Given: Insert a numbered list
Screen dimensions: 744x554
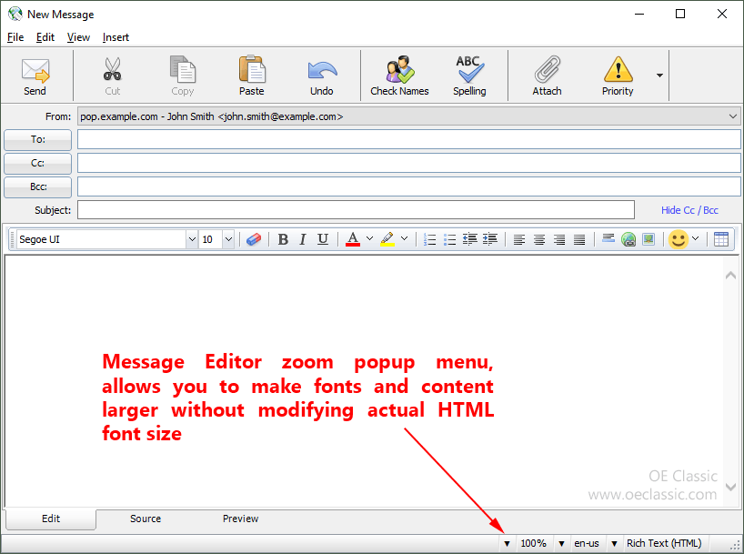Looking at the screenshot, I should coord(430,239).
